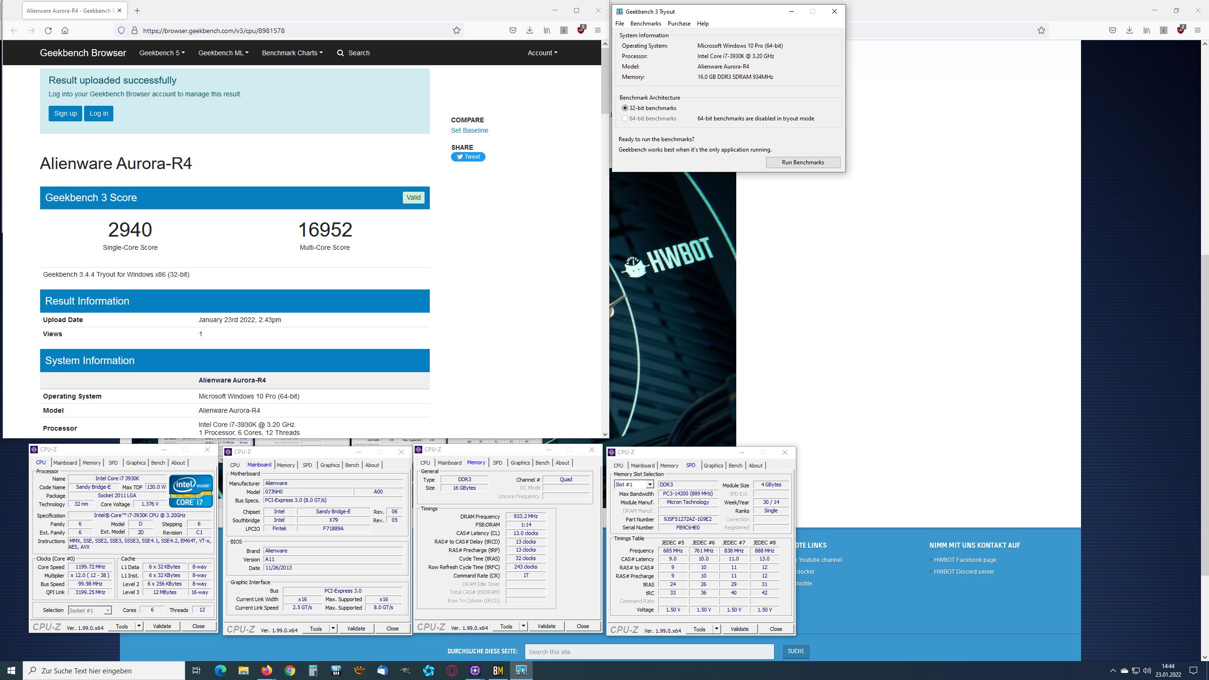Save Geekbench page to Pocket
Image resolution: width=1209 pixels, height=680 pixels.
coord(512,31)
